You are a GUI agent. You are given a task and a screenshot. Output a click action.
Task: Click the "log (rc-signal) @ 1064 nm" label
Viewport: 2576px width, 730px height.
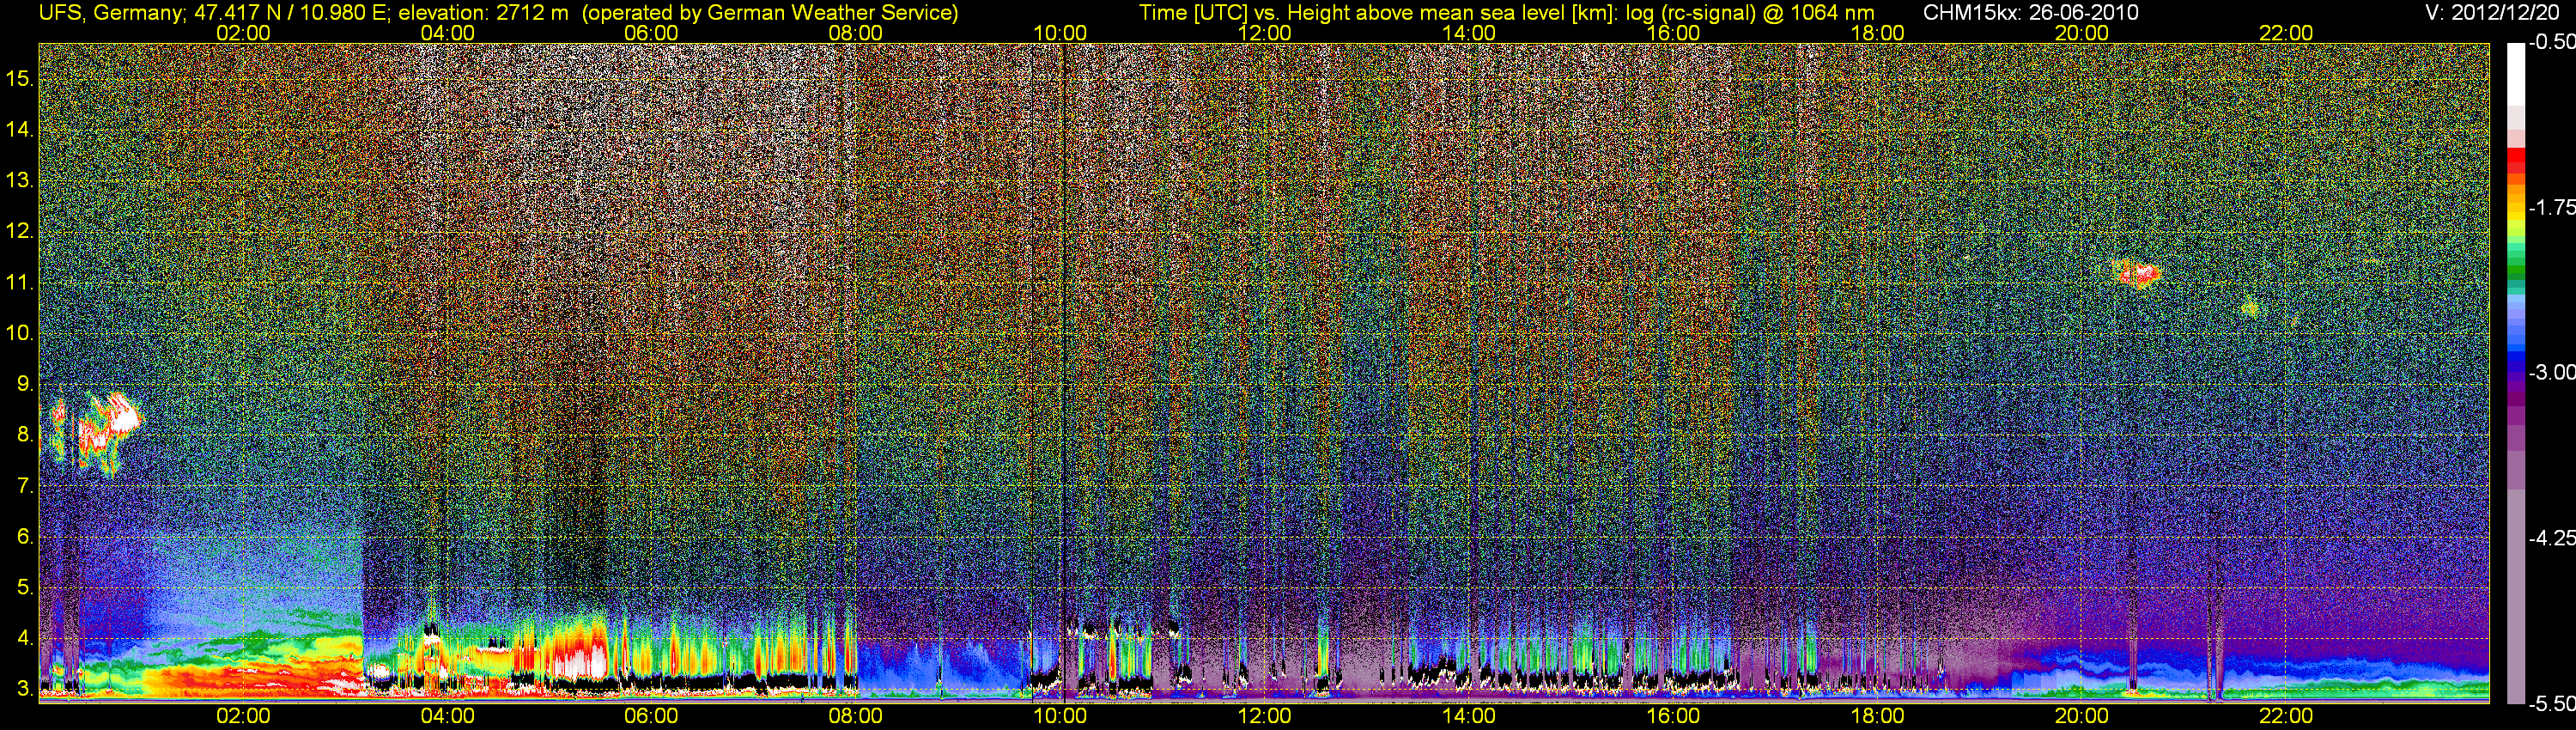[1750, 13]
